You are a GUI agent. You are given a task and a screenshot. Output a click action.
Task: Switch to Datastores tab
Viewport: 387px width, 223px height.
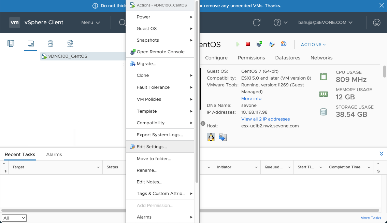click(x=288, y=58)
